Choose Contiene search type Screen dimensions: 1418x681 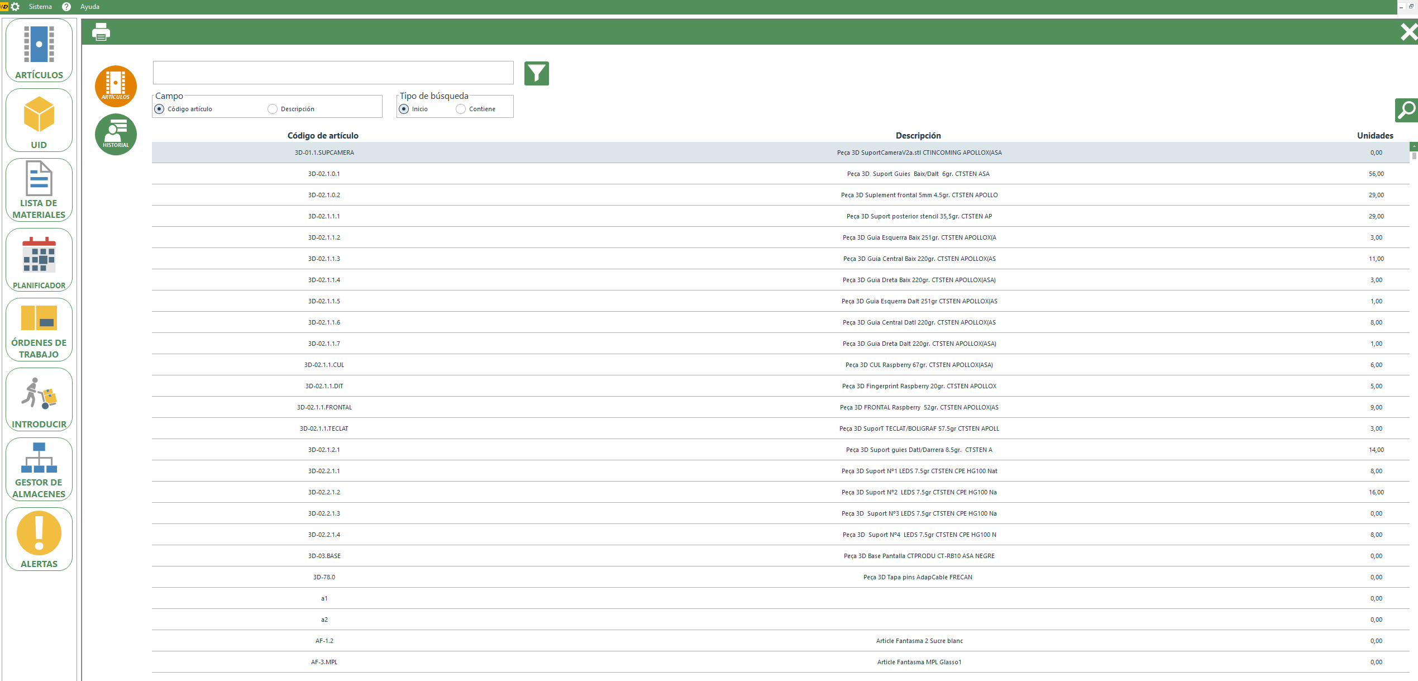click(461, 109)
